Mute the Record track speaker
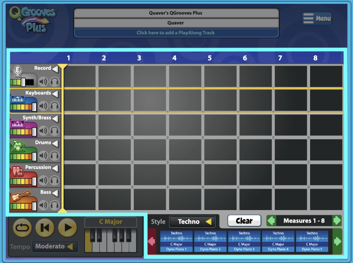The width and height of the screenshot is (353, 263). tap(43, 82)
